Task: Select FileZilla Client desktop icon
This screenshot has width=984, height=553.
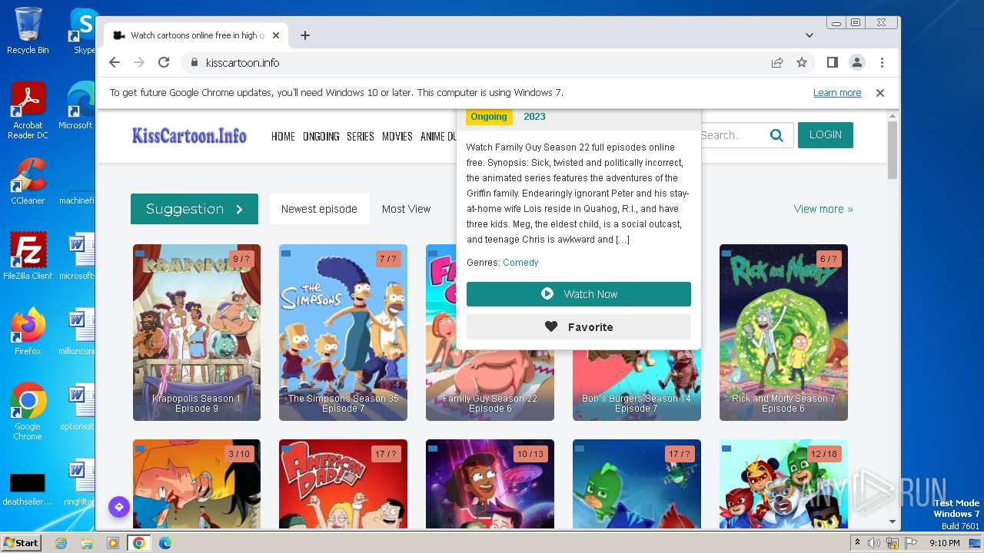Action: click(28, 257)
